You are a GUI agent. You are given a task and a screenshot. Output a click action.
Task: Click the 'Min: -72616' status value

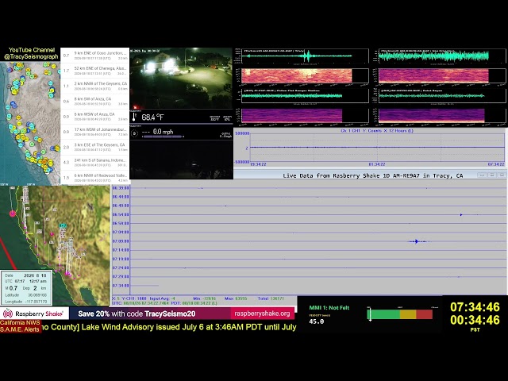pyautogui.click(x=205, y=298)
